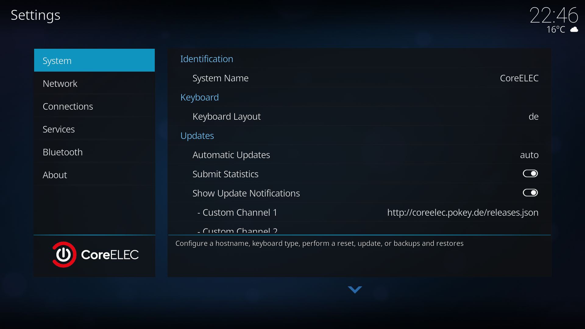The height and width of the screenshot is (329, 585).
Task: Click the 22:46 clock
Action: (x=554, y=15)
